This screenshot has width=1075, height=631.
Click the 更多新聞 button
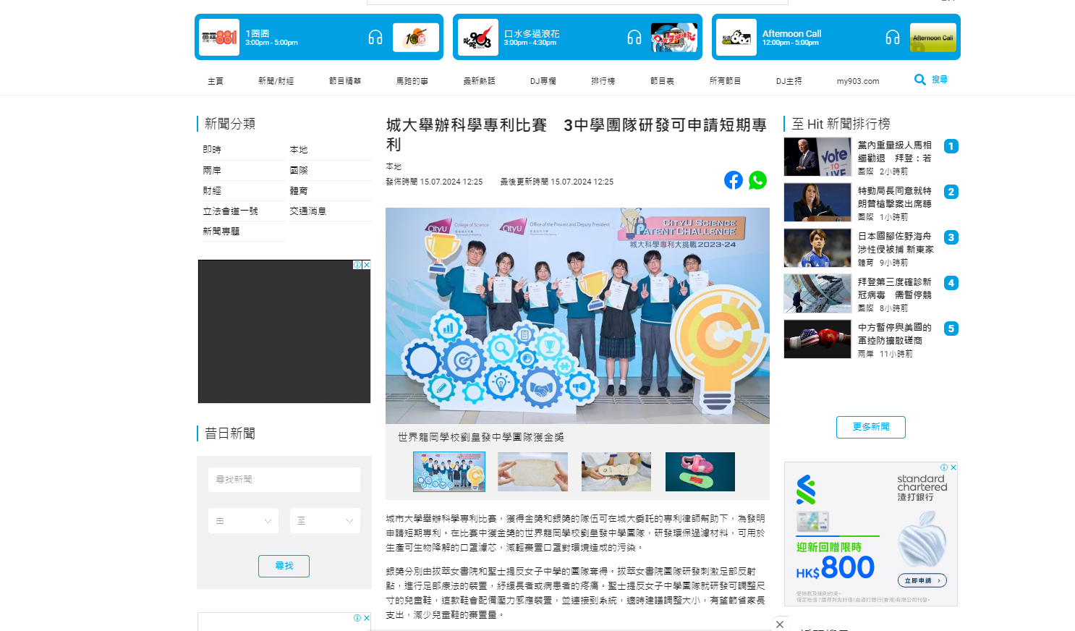pos(870,427)
